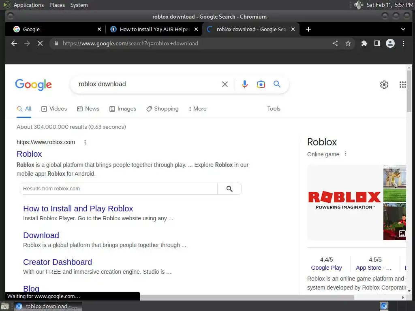Viewport: 415px width, 311px height.
Task: Open the Google apps grid
Action: 402,84
